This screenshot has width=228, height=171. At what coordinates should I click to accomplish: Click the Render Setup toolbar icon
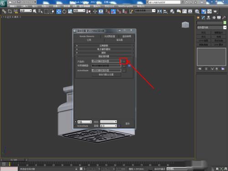click(203, 11)
